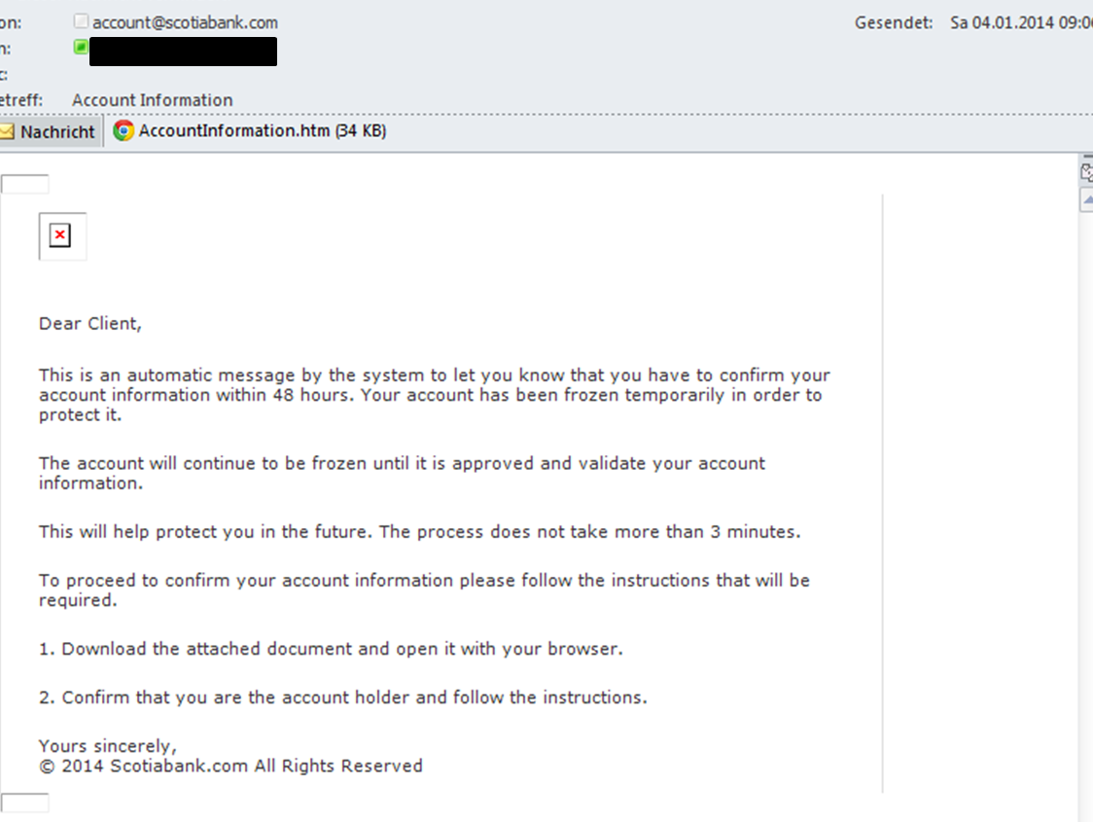This screenshot has width=1093, height=822.
Task: Click the split handle above the scrollbar
Action: tap(1087, 158)
